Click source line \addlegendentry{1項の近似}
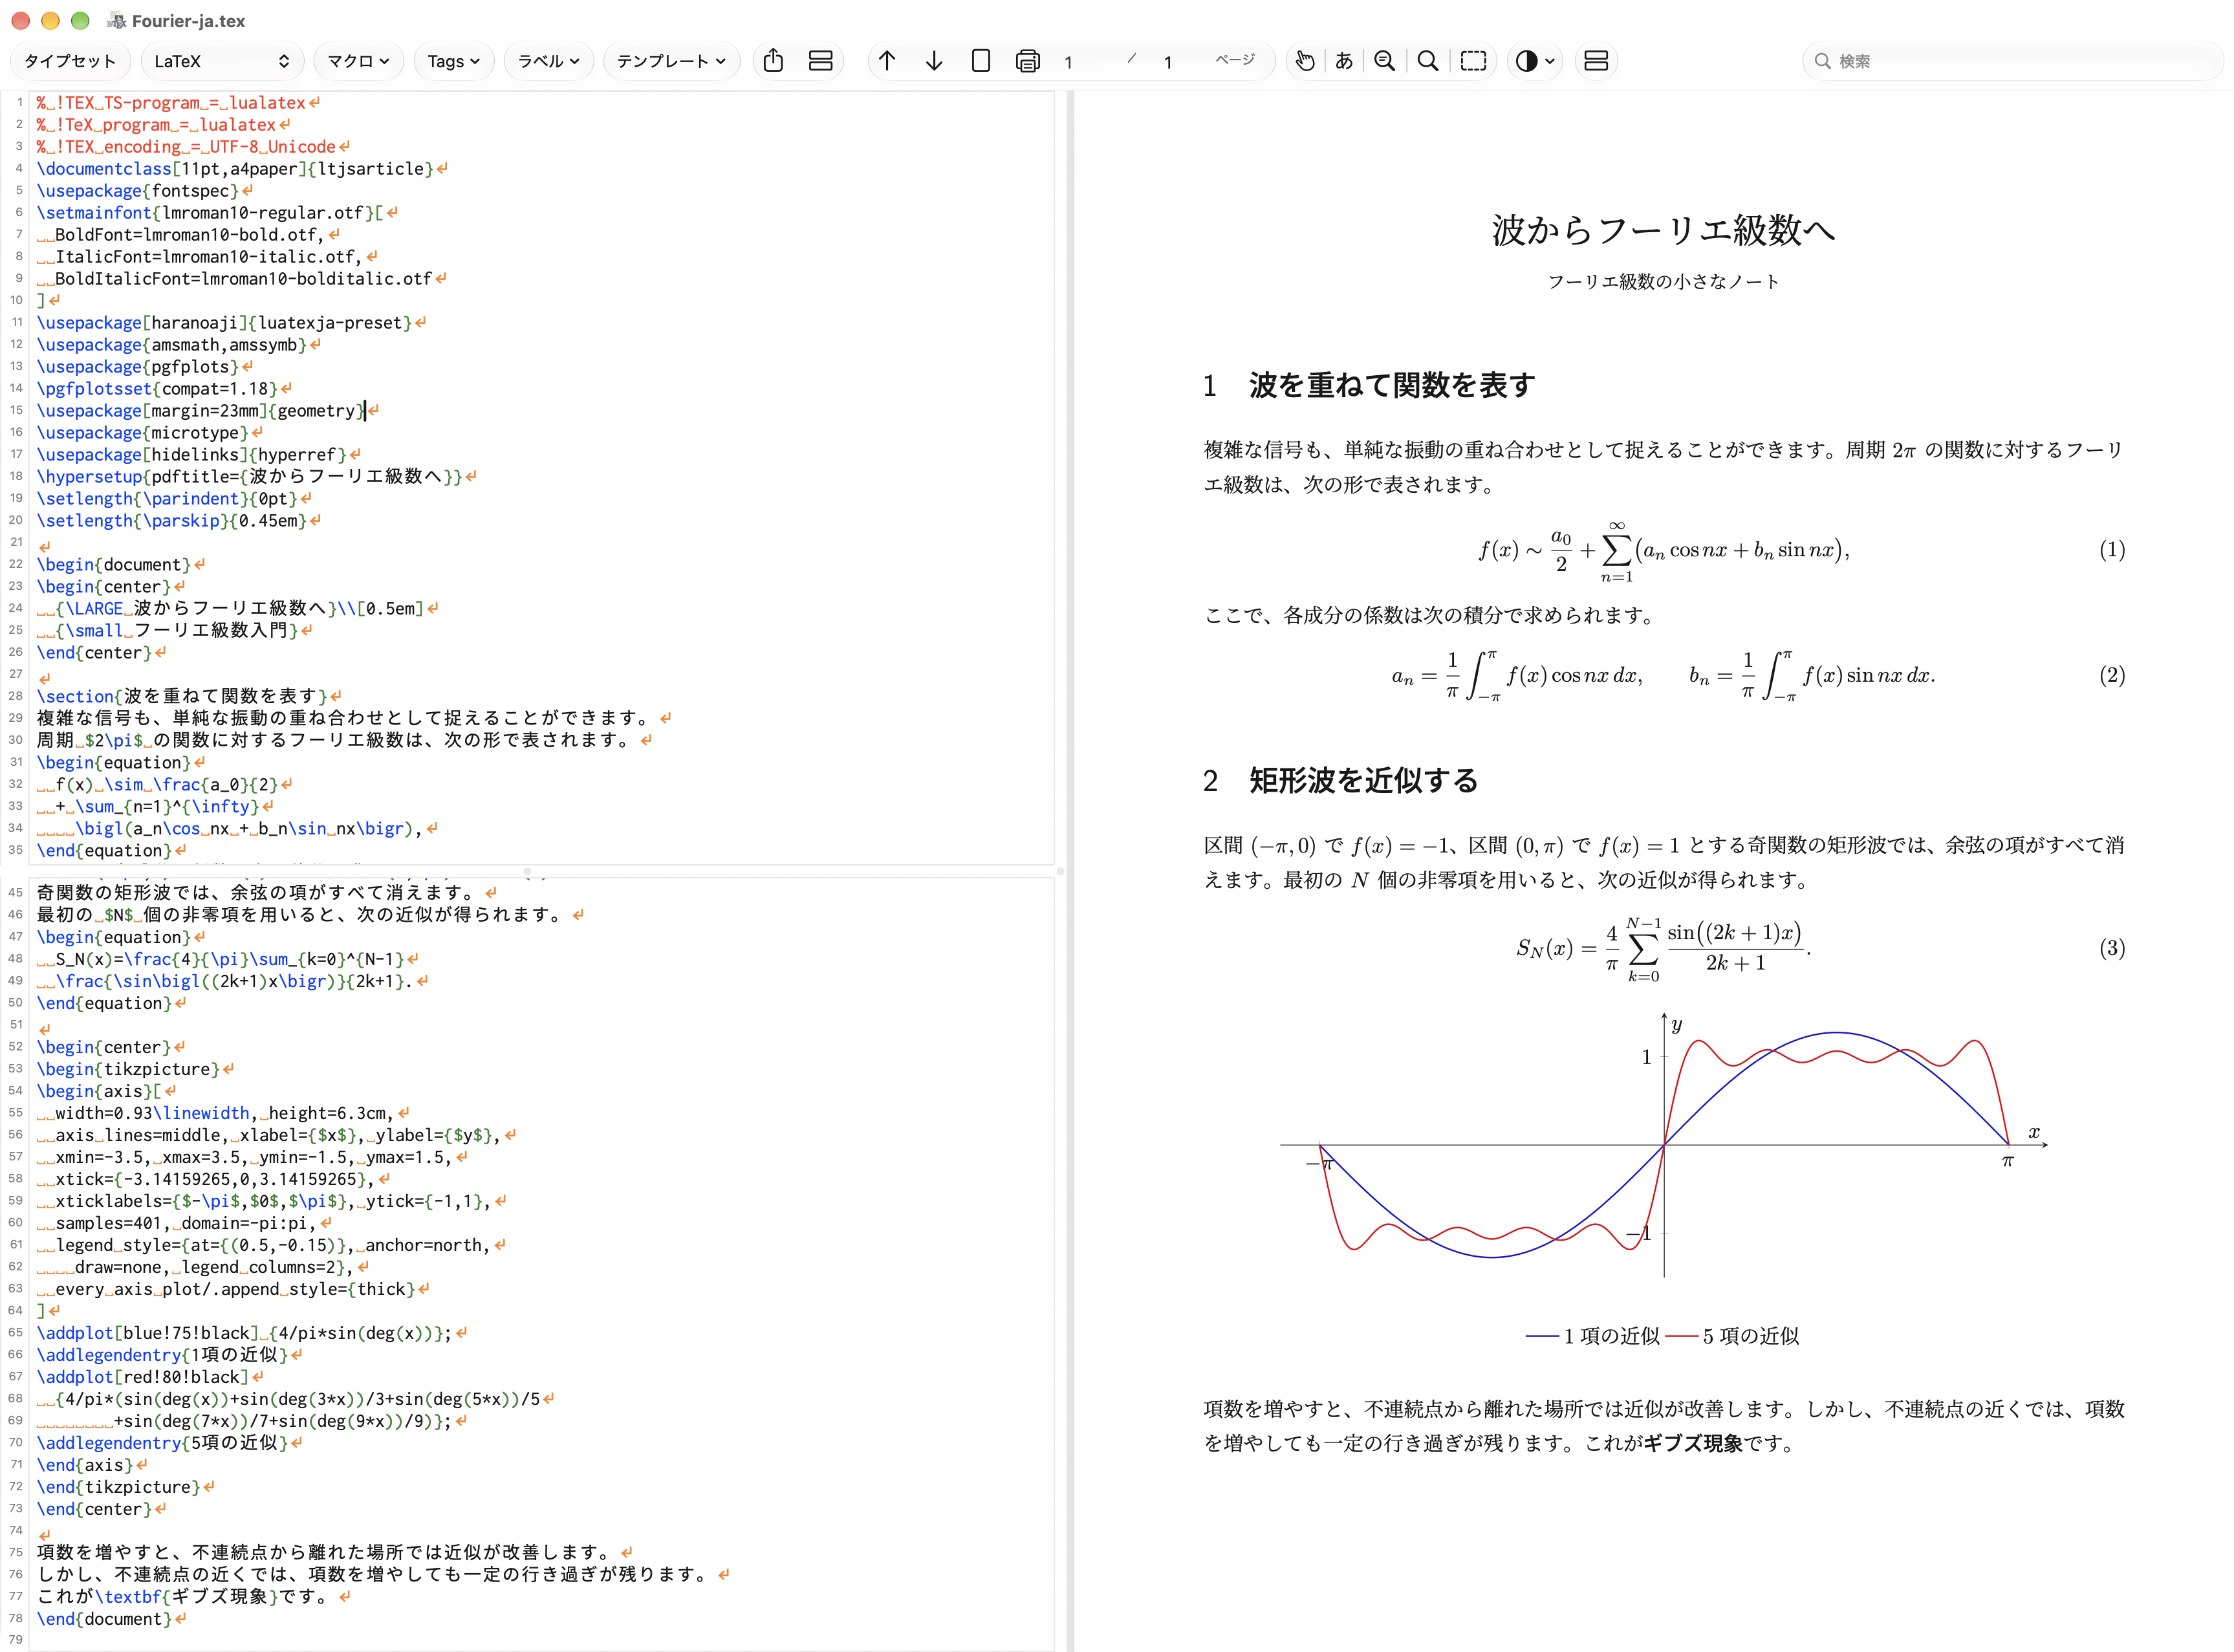 pos(162,1355)
